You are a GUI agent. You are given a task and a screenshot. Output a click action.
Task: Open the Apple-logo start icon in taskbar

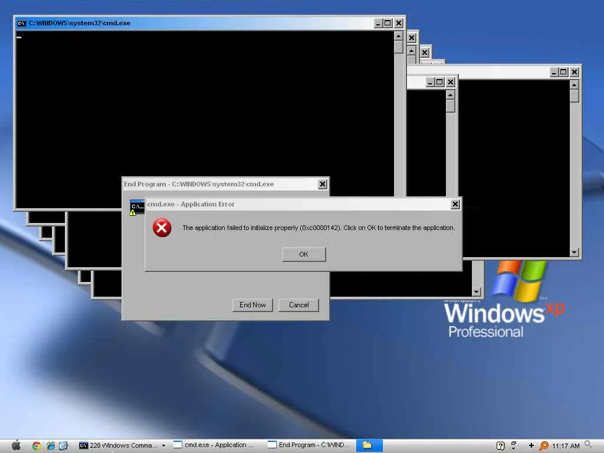coord(16,445)
